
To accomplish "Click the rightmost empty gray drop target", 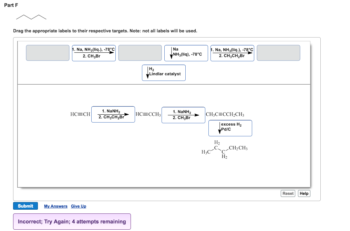I will 278,53.
